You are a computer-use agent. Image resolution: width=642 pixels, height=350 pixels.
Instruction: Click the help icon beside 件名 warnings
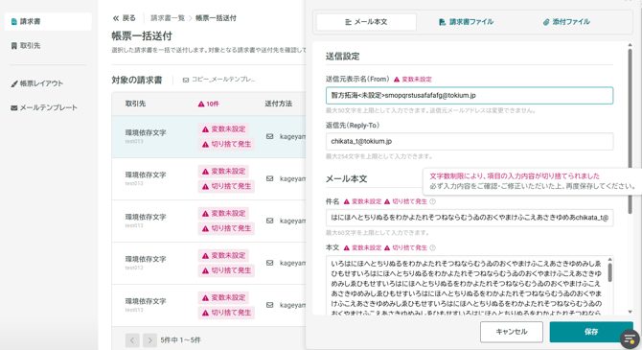tap(433, 201)
